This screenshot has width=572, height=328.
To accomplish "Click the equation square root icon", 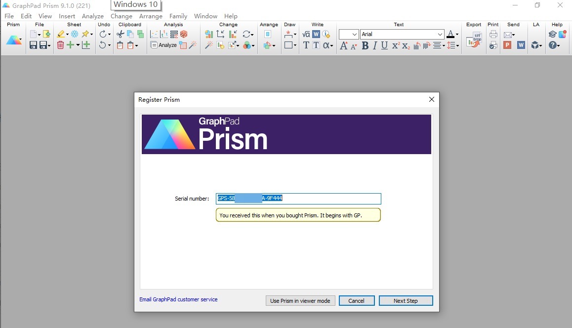I will click(306, 34).
